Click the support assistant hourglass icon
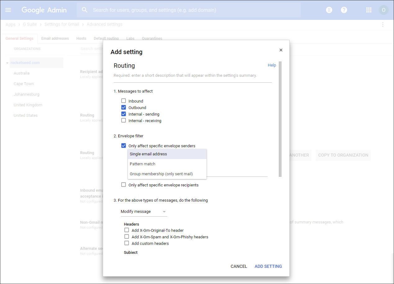The height and width of the screenshot is (284, 394). point(329,10)
